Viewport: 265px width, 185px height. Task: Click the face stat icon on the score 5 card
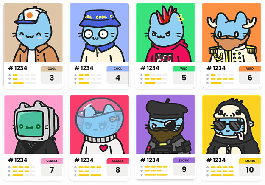[x=142, y=83]
